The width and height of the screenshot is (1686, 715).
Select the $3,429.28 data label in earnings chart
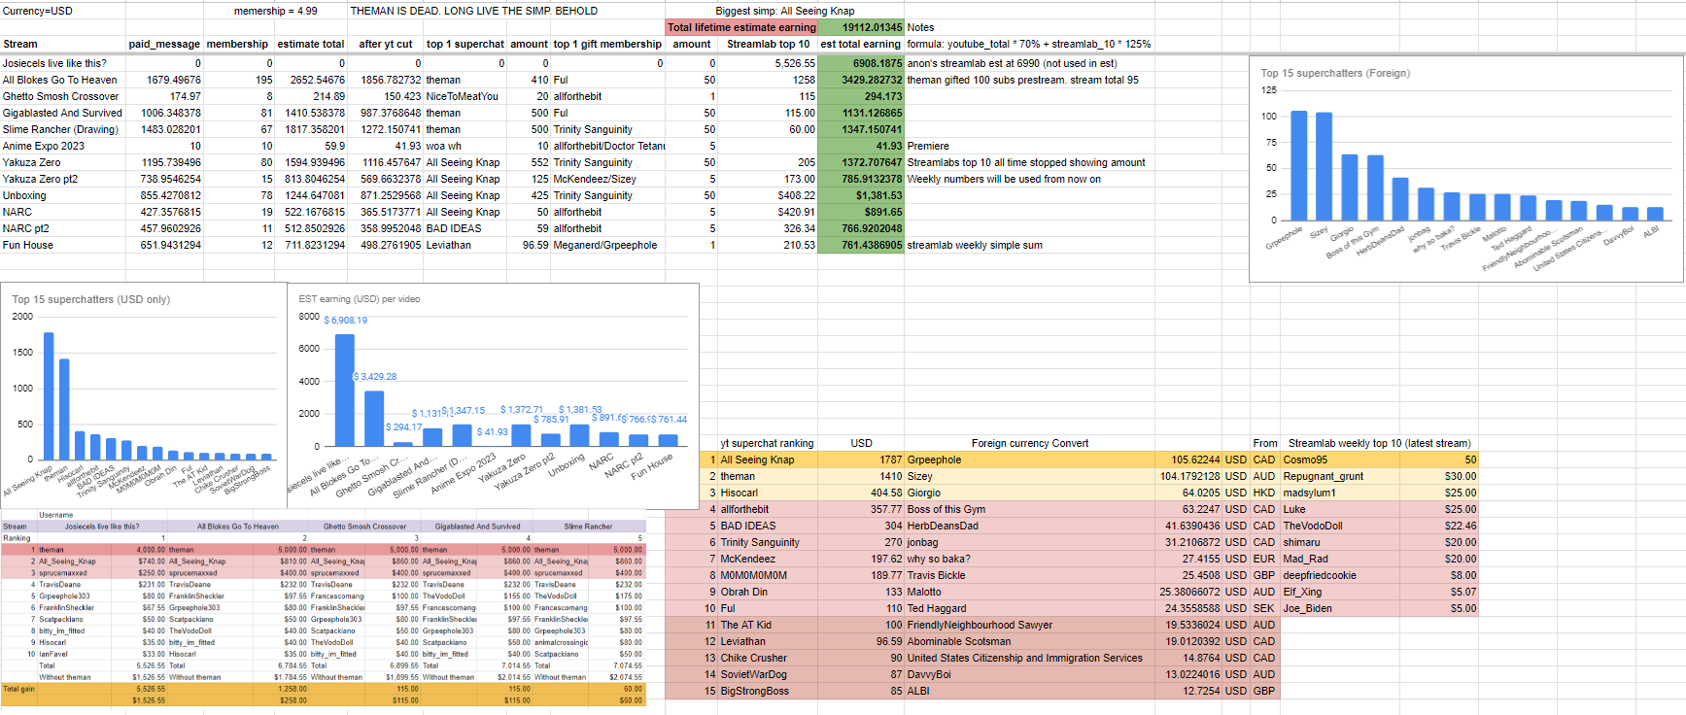point(375,377)
